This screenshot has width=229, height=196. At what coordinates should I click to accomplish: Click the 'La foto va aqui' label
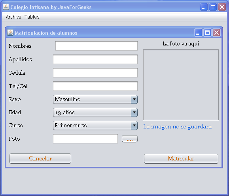tap(181, 43)
